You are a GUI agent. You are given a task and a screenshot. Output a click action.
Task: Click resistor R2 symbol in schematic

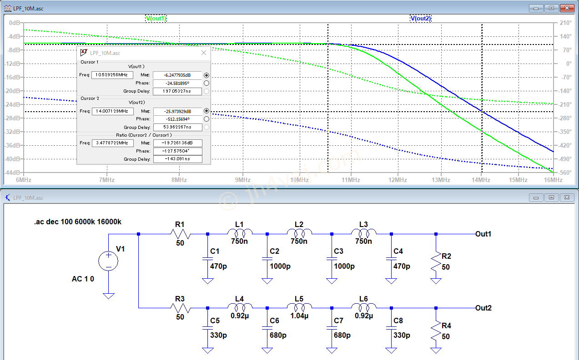coord(436,262)
